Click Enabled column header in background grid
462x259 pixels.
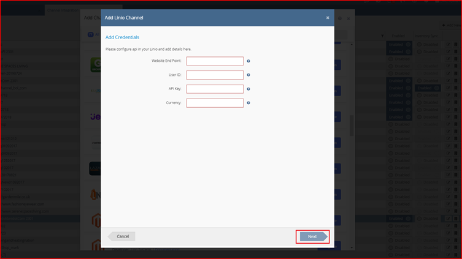pos(398,36)
